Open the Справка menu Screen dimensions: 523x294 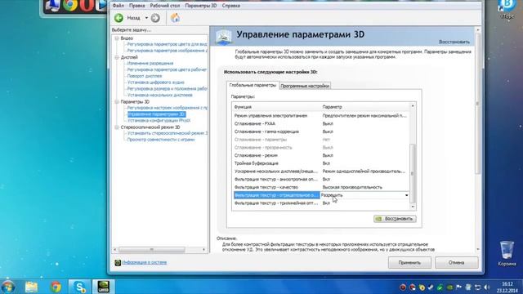point(230,6)
